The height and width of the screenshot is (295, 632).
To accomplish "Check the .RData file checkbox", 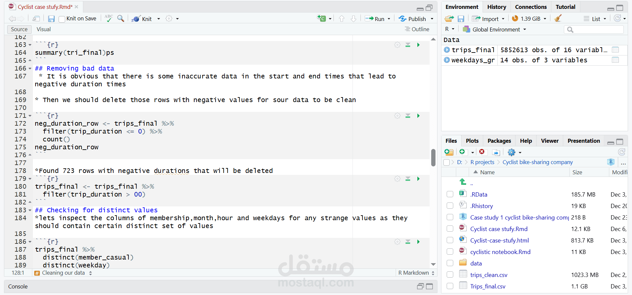I will (450, 194).
